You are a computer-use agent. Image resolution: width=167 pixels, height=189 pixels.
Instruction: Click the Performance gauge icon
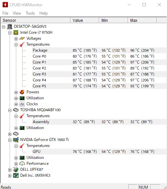[x=22, y=164]
